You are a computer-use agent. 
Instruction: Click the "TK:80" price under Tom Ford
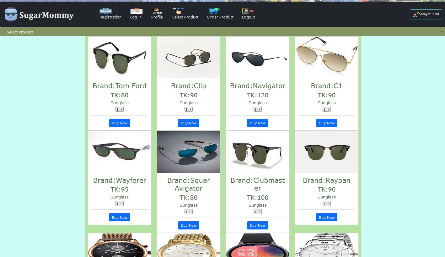(x=120, y=95)
